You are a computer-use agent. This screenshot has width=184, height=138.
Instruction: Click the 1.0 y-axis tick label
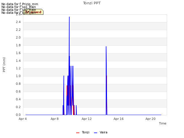click(18, 76)
